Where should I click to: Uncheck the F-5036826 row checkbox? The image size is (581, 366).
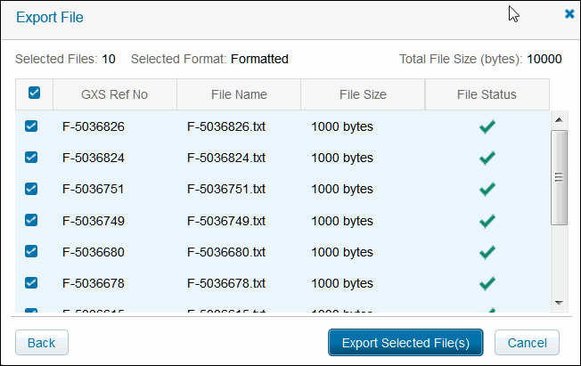31,126
